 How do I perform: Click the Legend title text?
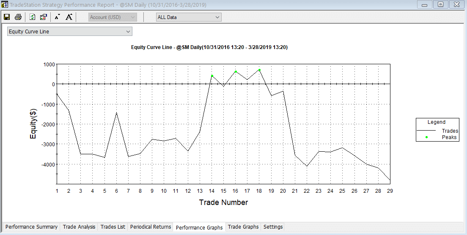coord(436,122)
